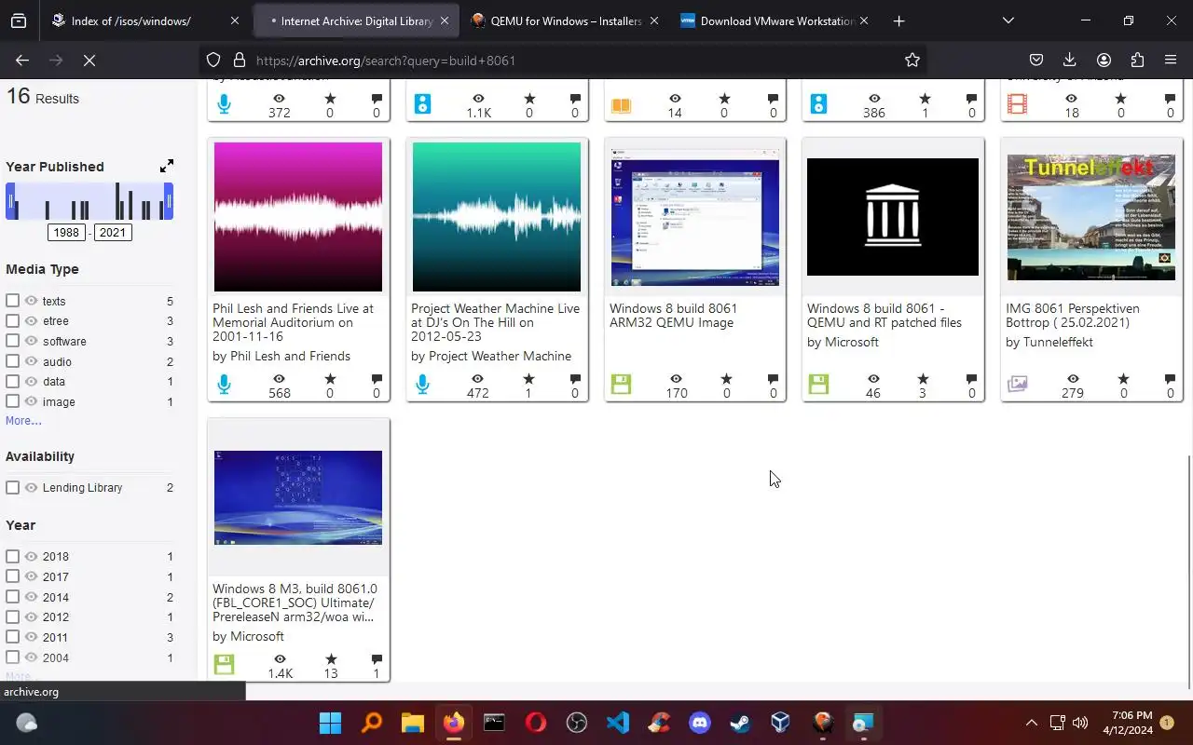Open Firefox View button
This screenshot has height=745, width=1193.
19,20
